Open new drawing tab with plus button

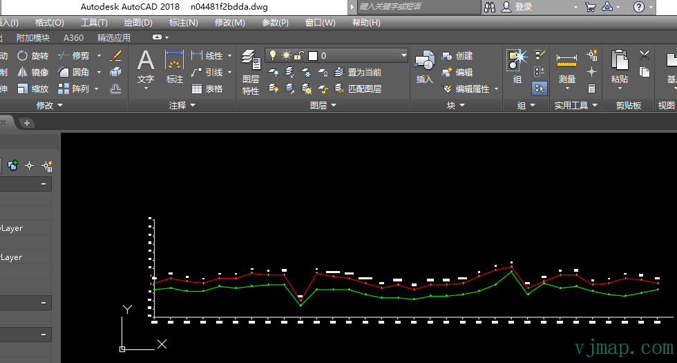27,123
